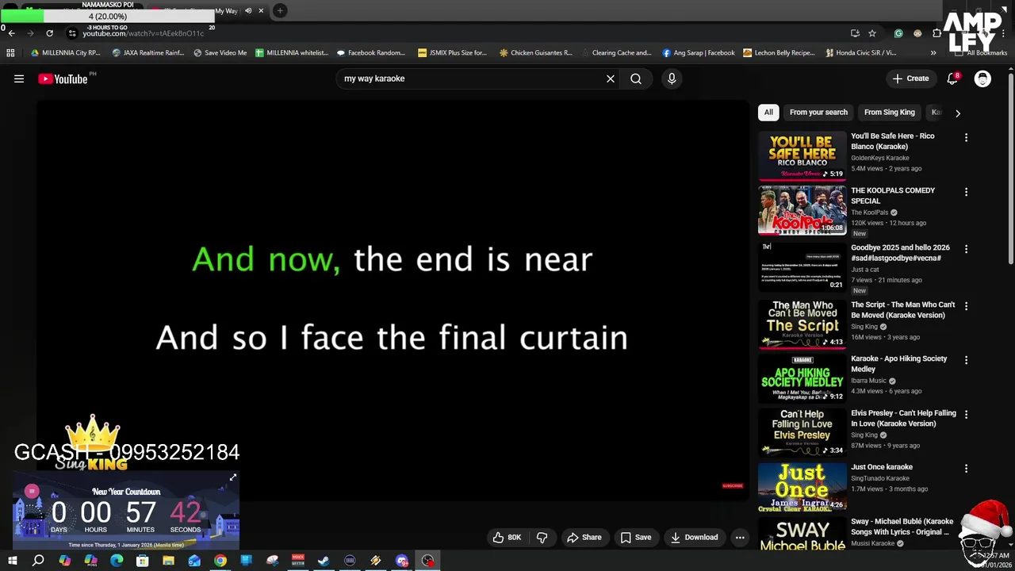Open a new Chrome tab

pos(280,11)
